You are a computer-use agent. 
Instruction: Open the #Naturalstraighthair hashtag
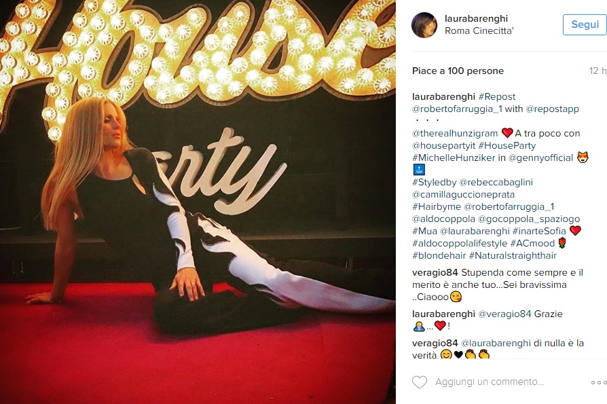click(x=513, y=256)
